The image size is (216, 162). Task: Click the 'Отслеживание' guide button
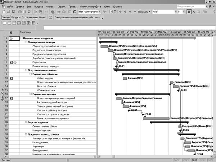click(29, 17)
